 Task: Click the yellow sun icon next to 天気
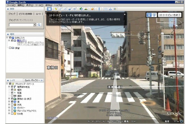15,104
